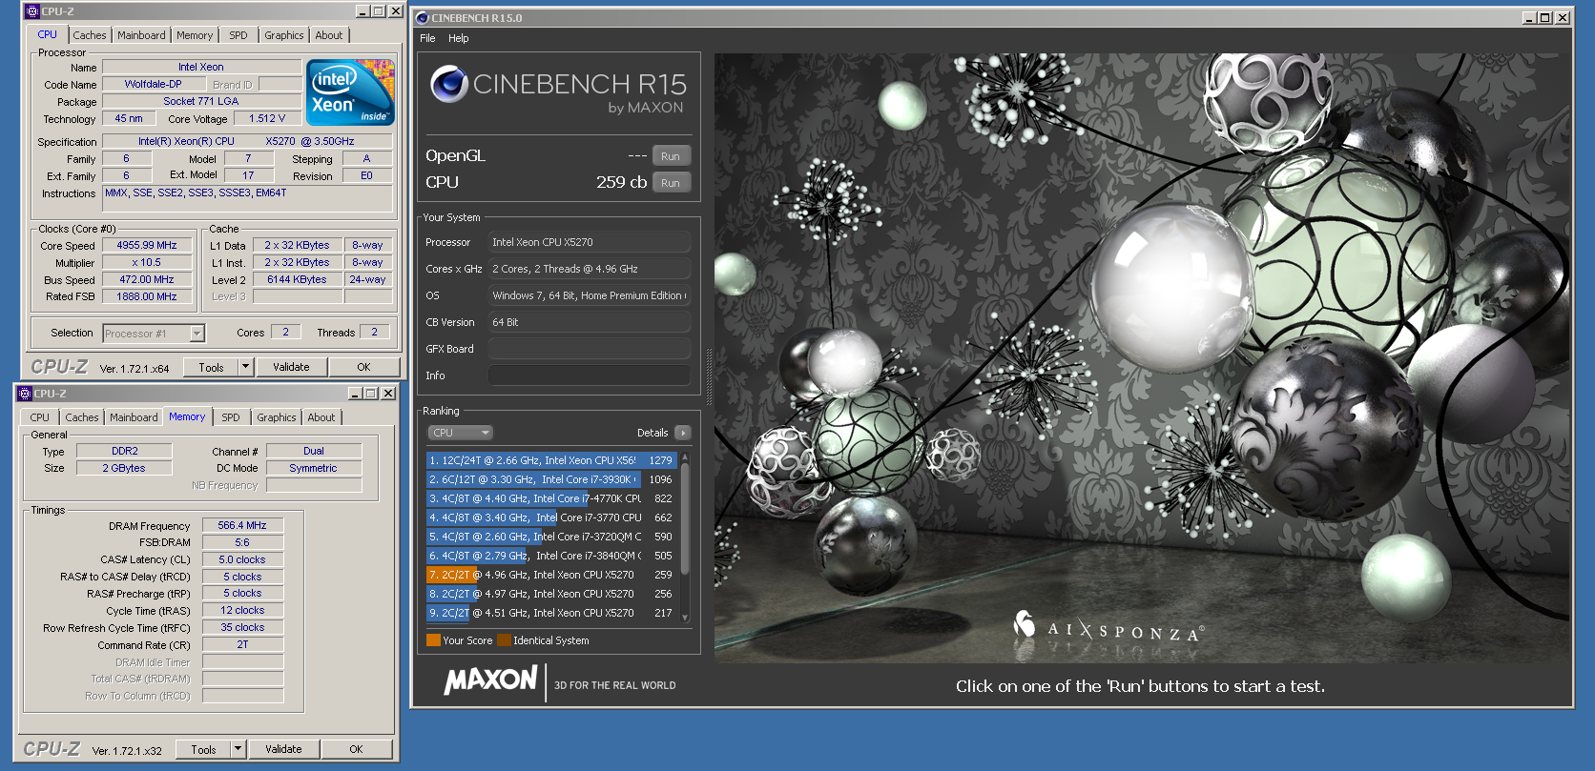Select ranking row 1 Xeon X56 1279

[551, 460]
